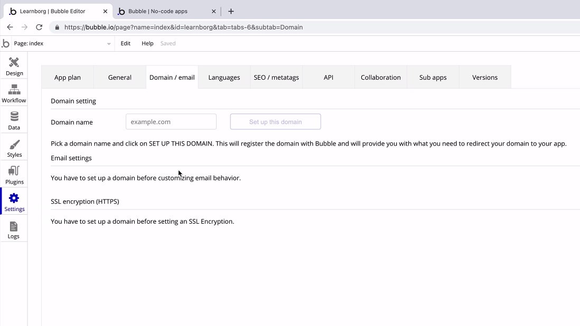Screen dimensions: 580x326
Task: Select the Learnborg Bubble Editor browser tab
Action: tap(58, 12)
